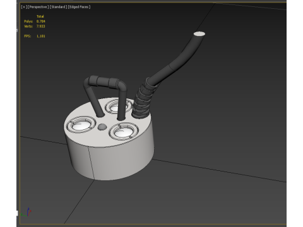
Task: Open the [+] viewport general menu
Action: (24, 7)
